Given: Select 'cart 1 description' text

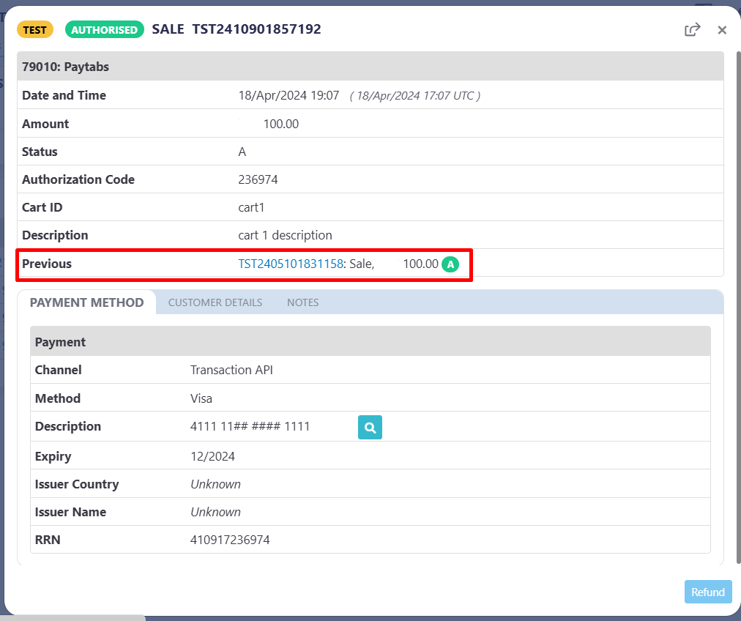Looking at the screenshot, I should click(x=285, y=235).
